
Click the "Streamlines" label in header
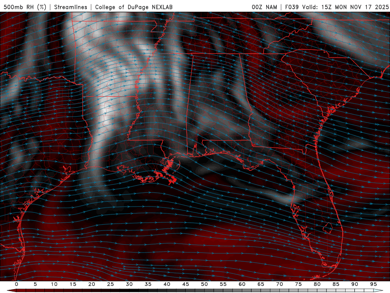71,7
